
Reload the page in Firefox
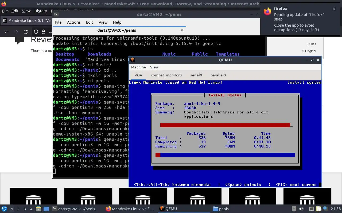[26, 32]
